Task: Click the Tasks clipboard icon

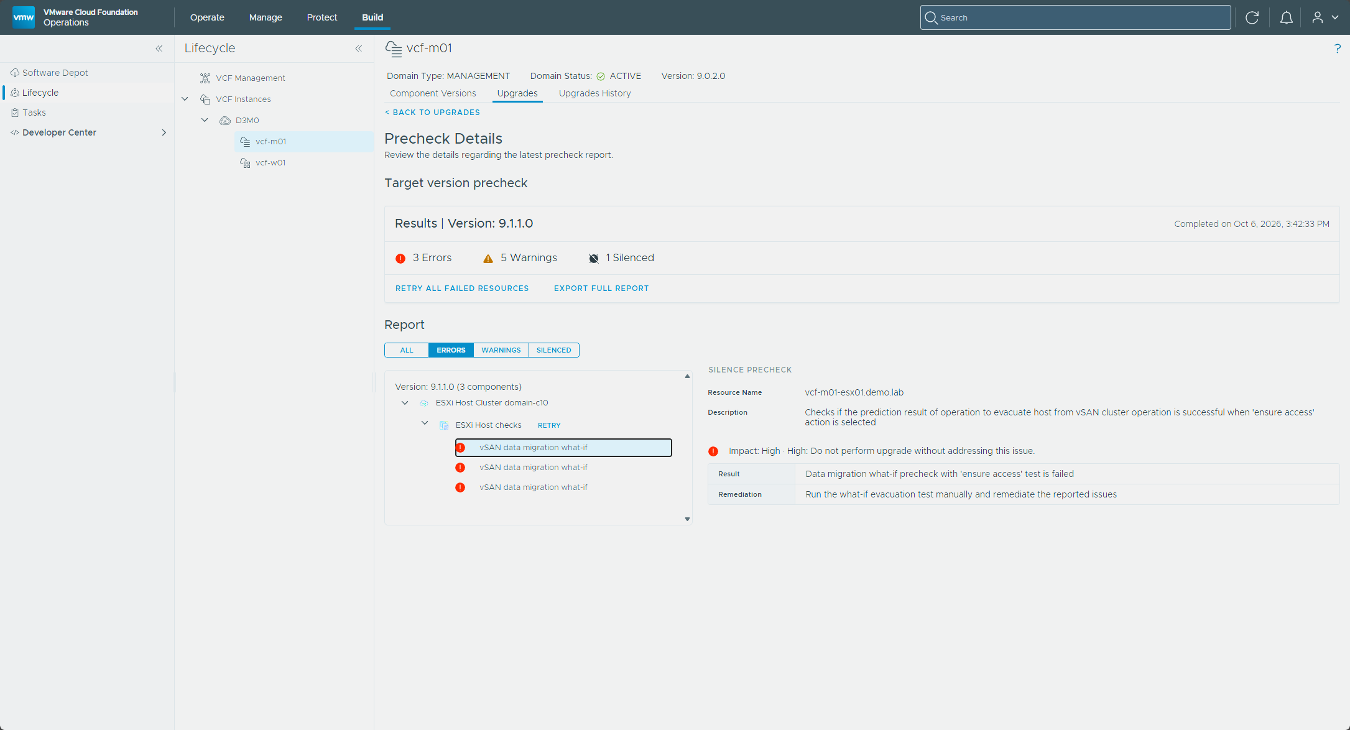Action: click(15, 113)
